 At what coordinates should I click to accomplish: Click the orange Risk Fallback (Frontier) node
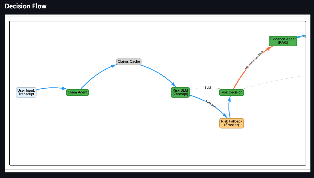[x=232, y=123]
